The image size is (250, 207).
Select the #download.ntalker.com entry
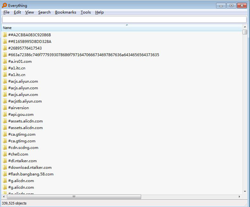(30, 168)
